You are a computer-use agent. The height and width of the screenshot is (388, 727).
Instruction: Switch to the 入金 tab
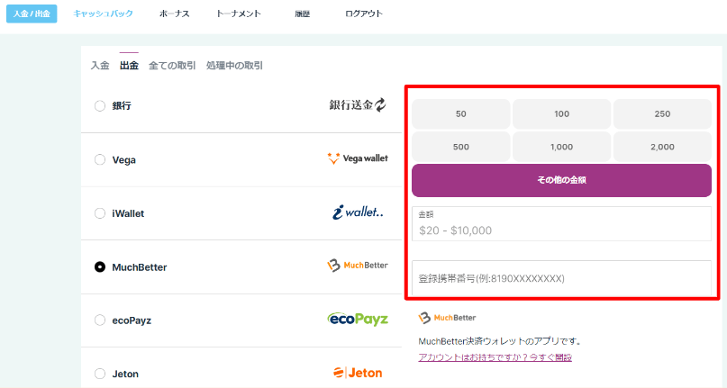pyautogui.click(x=100, y=66)
